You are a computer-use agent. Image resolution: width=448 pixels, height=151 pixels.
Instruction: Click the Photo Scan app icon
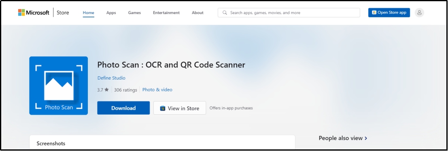pyautogui.click(x=59, y=86)
